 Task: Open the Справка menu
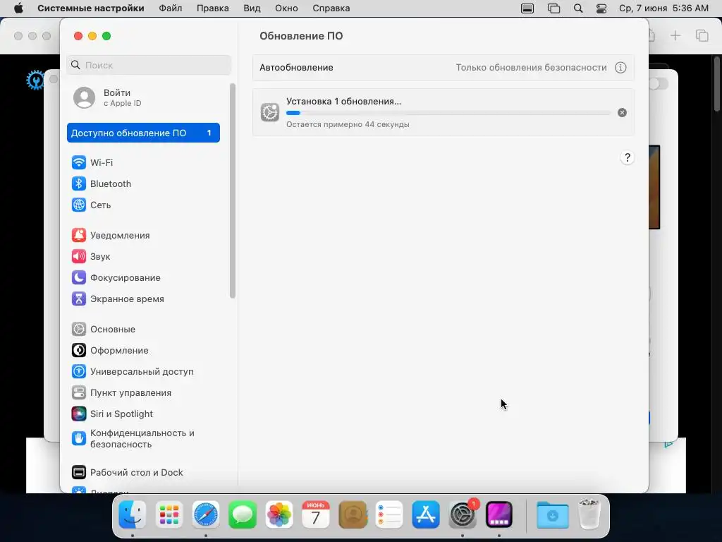[331, 8]
